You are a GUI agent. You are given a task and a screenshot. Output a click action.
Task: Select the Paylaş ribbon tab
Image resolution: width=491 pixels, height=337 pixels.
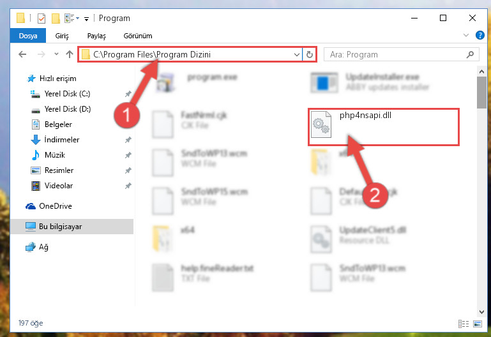pyautogui.click(x=96, y=36)
